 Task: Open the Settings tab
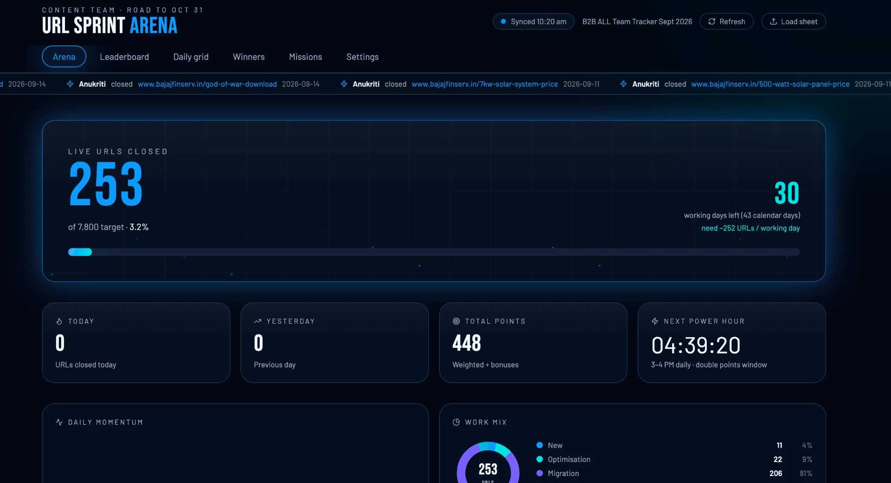362,57
